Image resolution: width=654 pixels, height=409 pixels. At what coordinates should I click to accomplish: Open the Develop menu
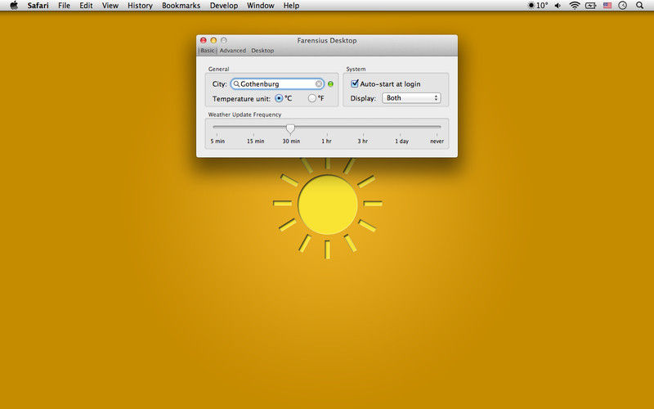(223, 6)
